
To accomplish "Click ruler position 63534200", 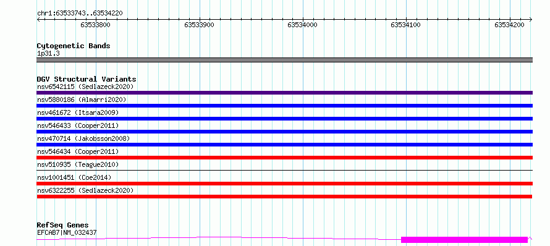I will pyautogui.click(x=509, y=25).
